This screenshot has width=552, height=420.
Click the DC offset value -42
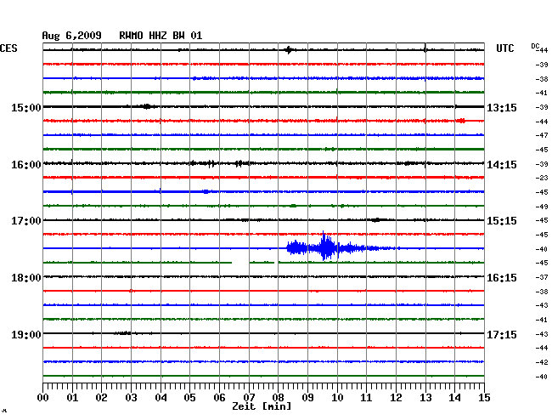coord(542,362)
